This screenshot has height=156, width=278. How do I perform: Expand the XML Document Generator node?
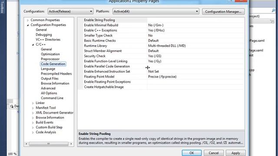(33, 113)
